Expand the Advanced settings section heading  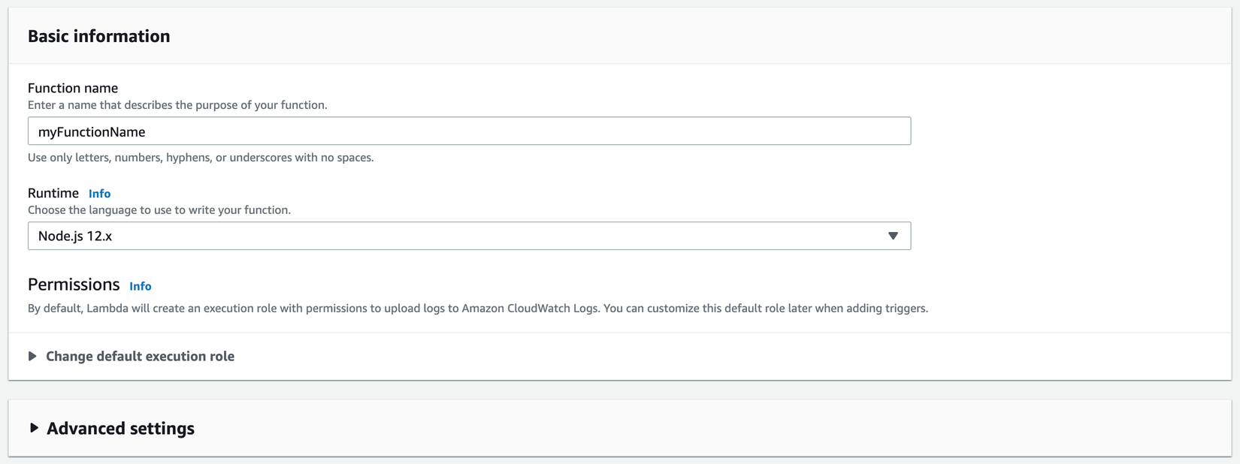click(x=120, y=428)
